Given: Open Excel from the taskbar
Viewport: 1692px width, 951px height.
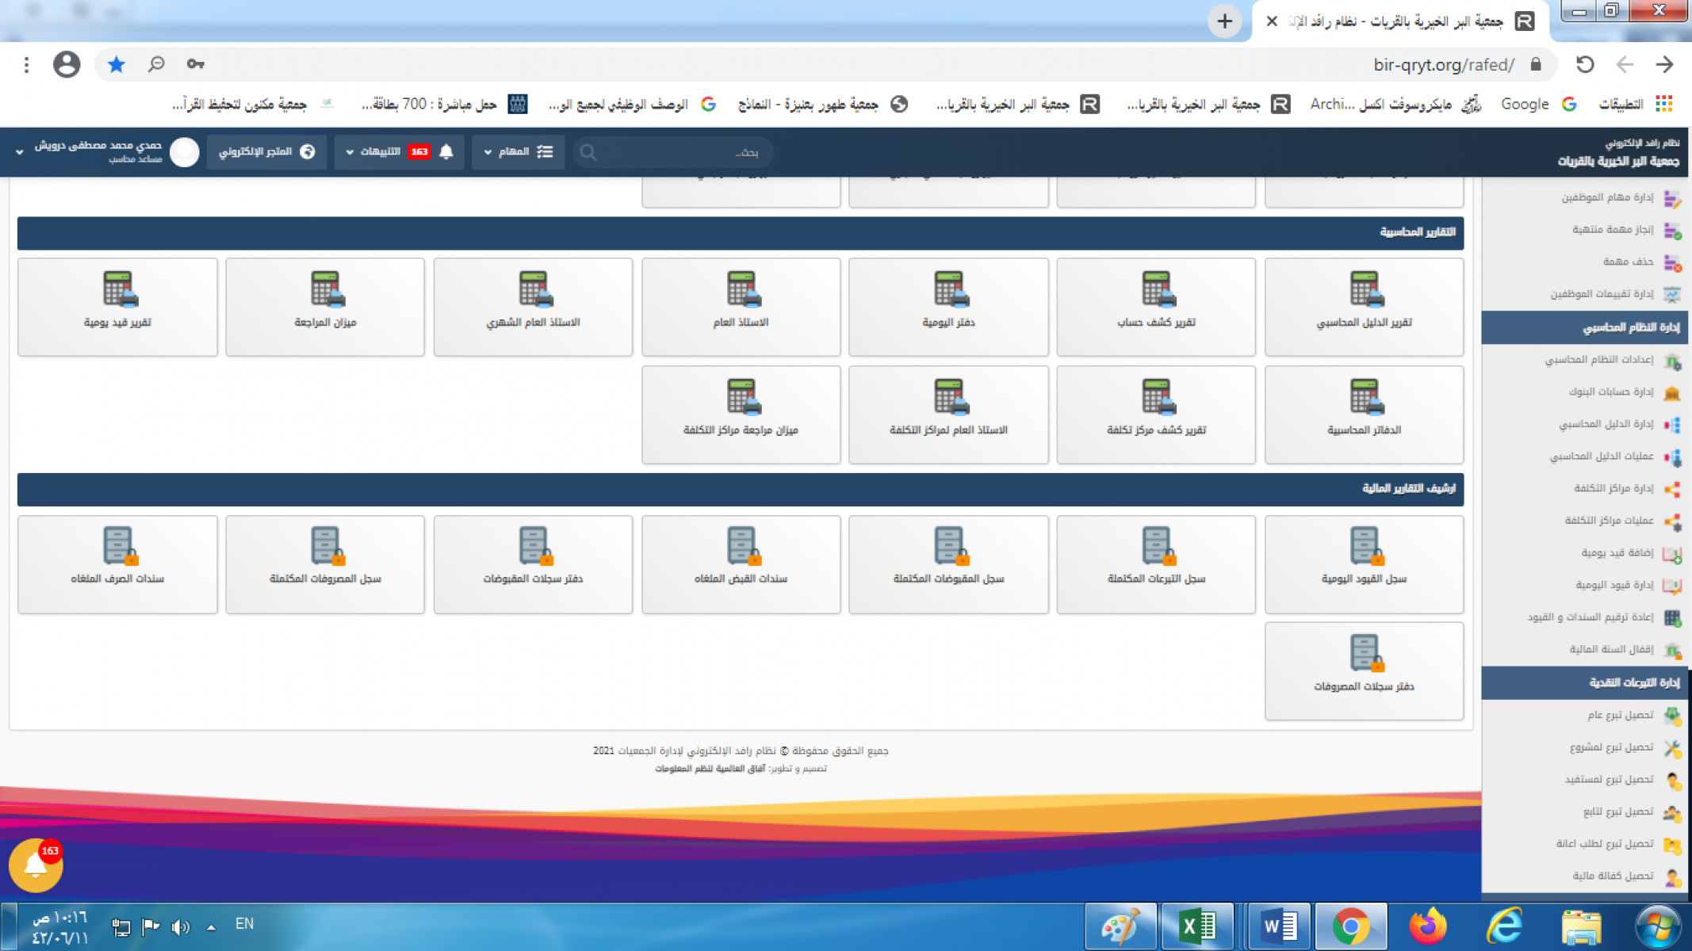Looking at the screenshot, I should click(x=1197, y=926).
